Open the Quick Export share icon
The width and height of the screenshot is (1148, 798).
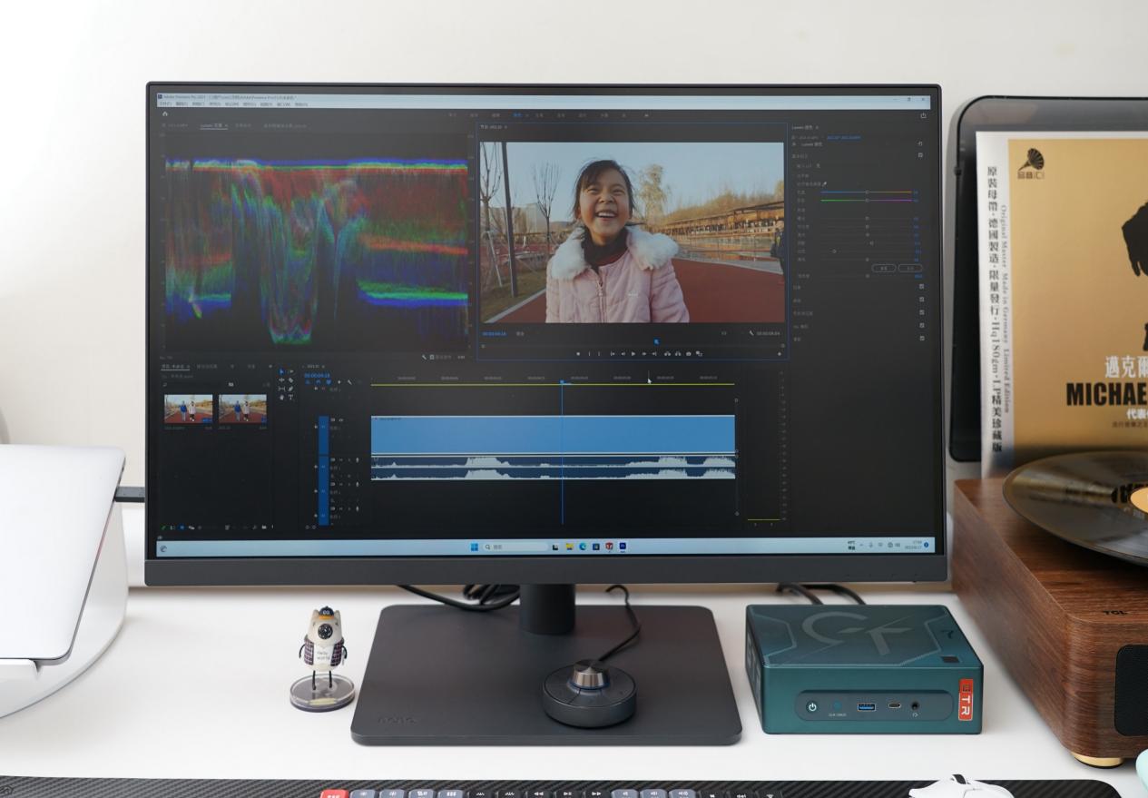tap(923, 115)
